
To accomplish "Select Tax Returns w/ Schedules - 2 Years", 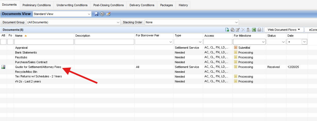I will click(x=154, y=77).
